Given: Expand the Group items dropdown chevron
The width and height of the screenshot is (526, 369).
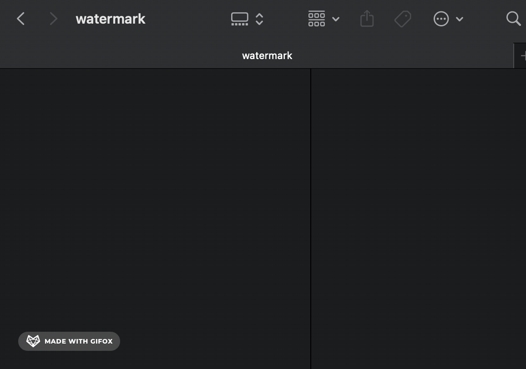Looking at the screenshot, I should tap(336, 19).
